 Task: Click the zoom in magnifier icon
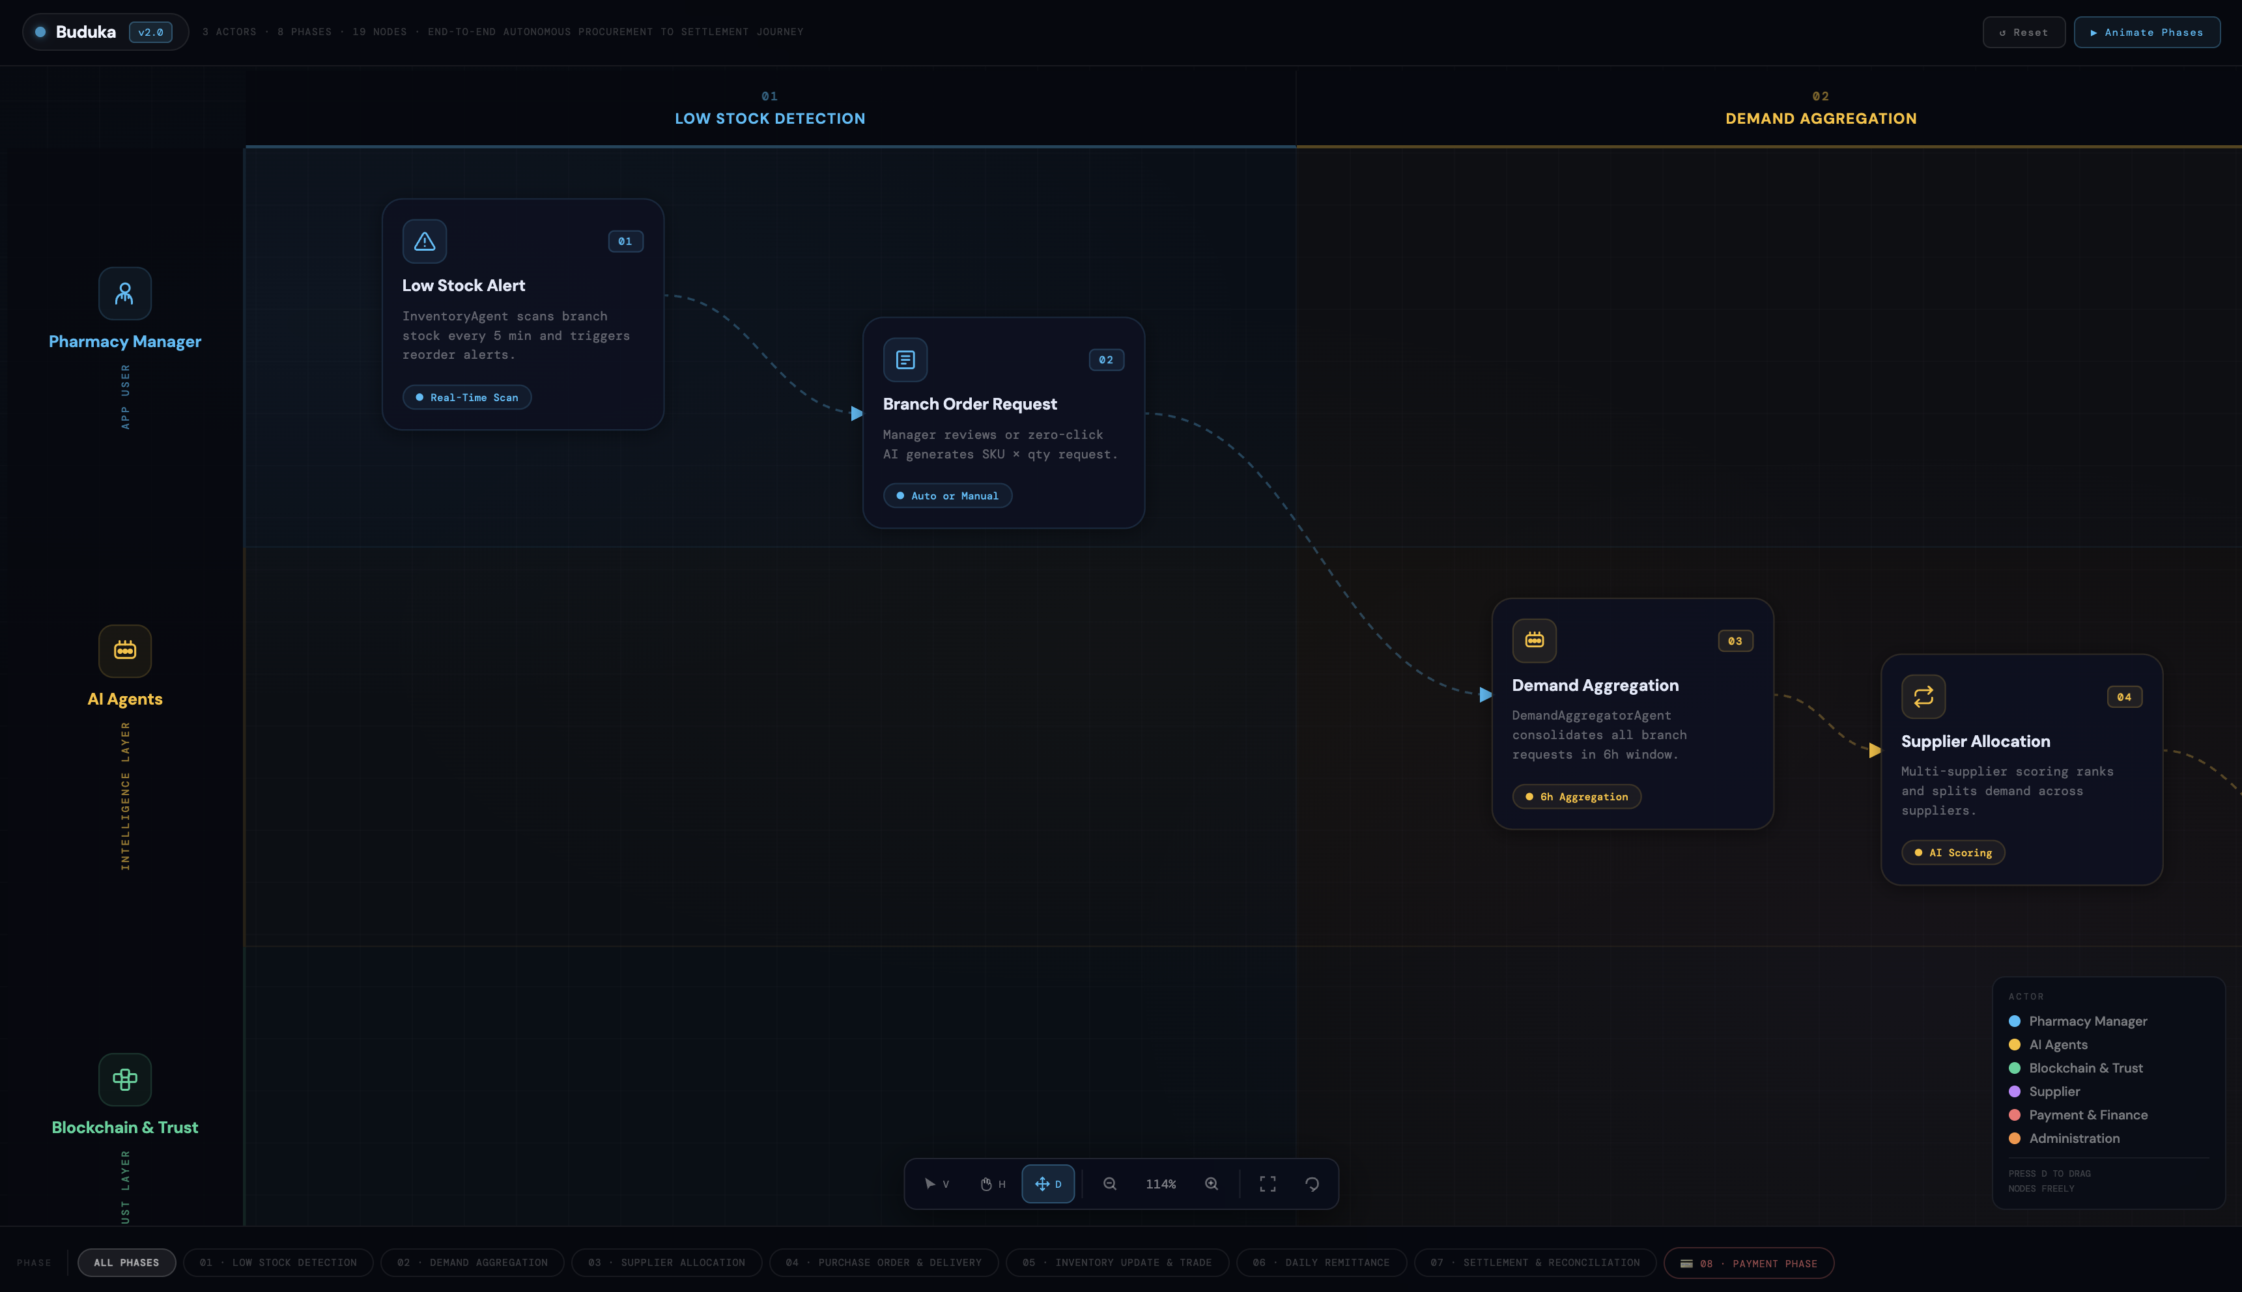(1211, 1184)
